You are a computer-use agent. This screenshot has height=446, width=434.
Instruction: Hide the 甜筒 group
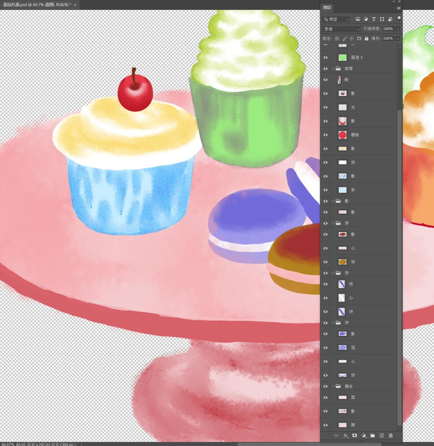pyautogui.click(x=325, y=69)
